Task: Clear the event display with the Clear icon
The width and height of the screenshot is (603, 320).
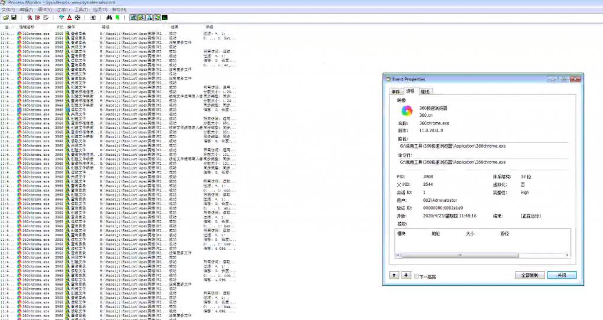Action: coord(46,18)
